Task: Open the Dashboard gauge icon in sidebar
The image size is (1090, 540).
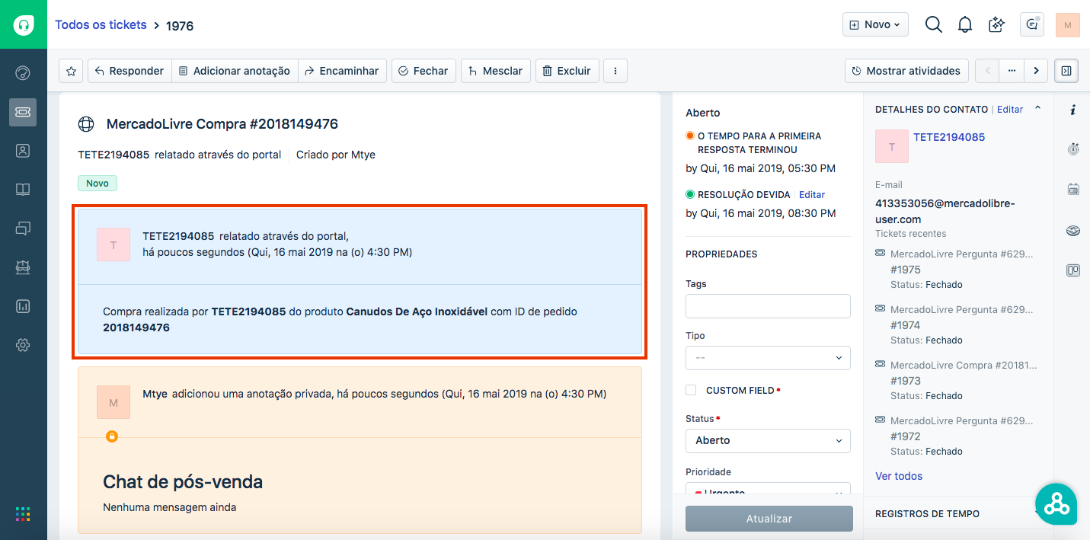Action: click(23, 73)
